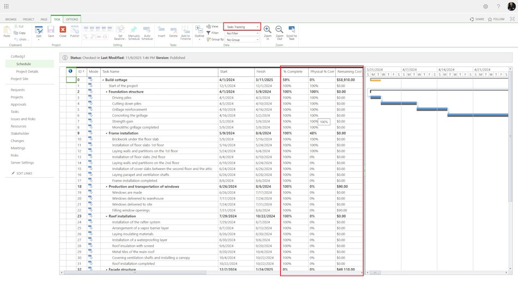518x291 pixels.
Task: Open the app launcher grid icon
Action: point(7,7)
